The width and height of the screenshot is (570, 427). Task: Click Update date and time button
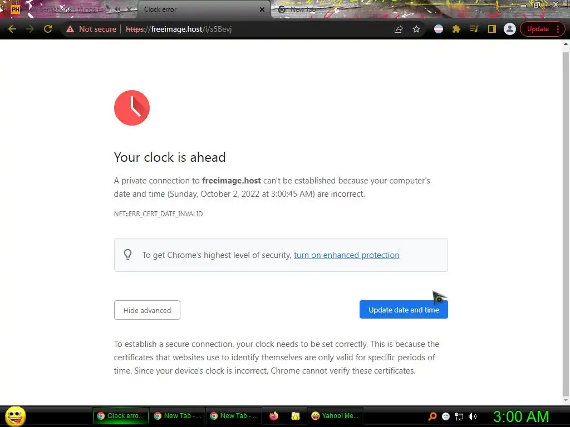pos(404,310)
